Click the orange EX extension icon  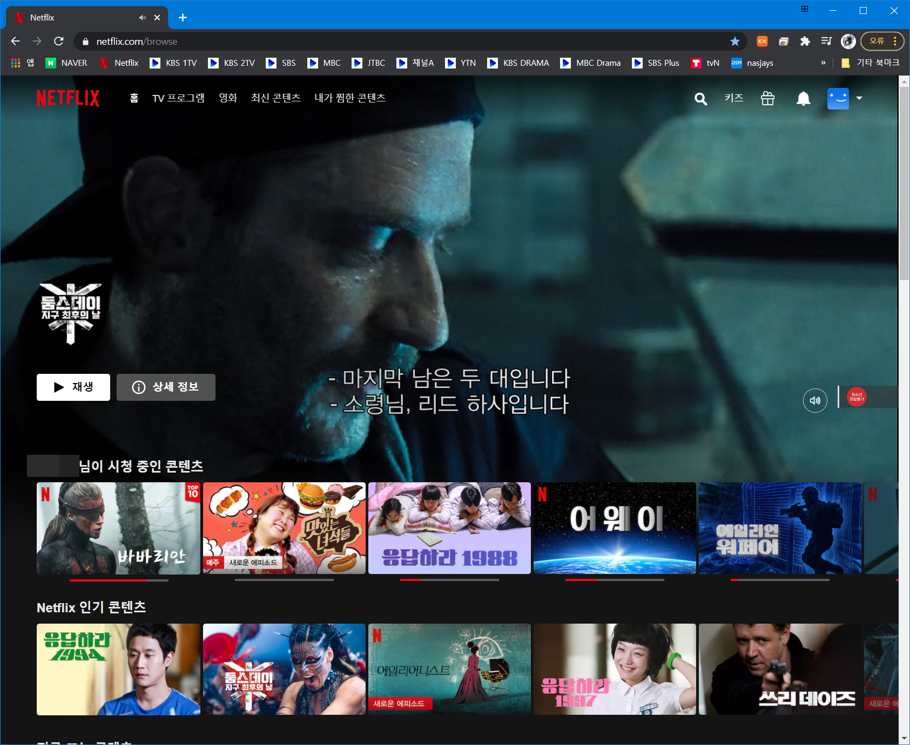pyautogui.click(x=762, y=41)
